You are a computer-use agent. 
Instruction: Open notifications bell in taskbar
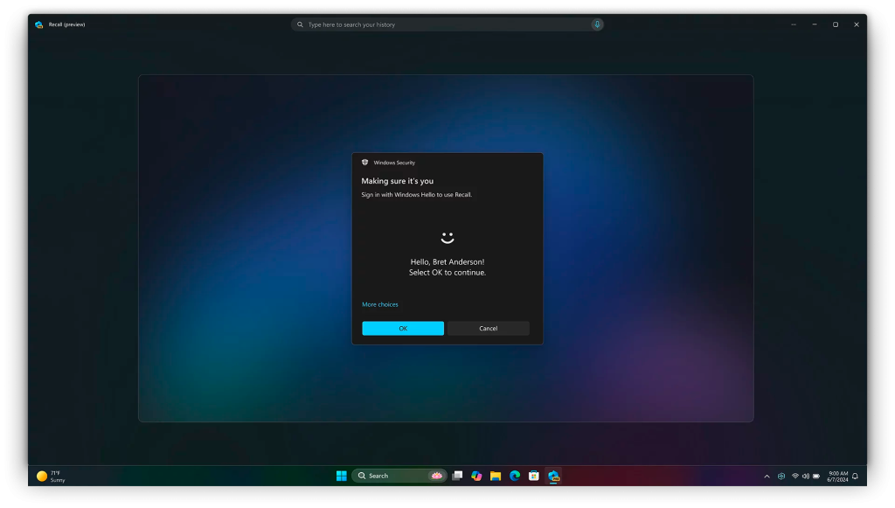click(x=855, y=476)
